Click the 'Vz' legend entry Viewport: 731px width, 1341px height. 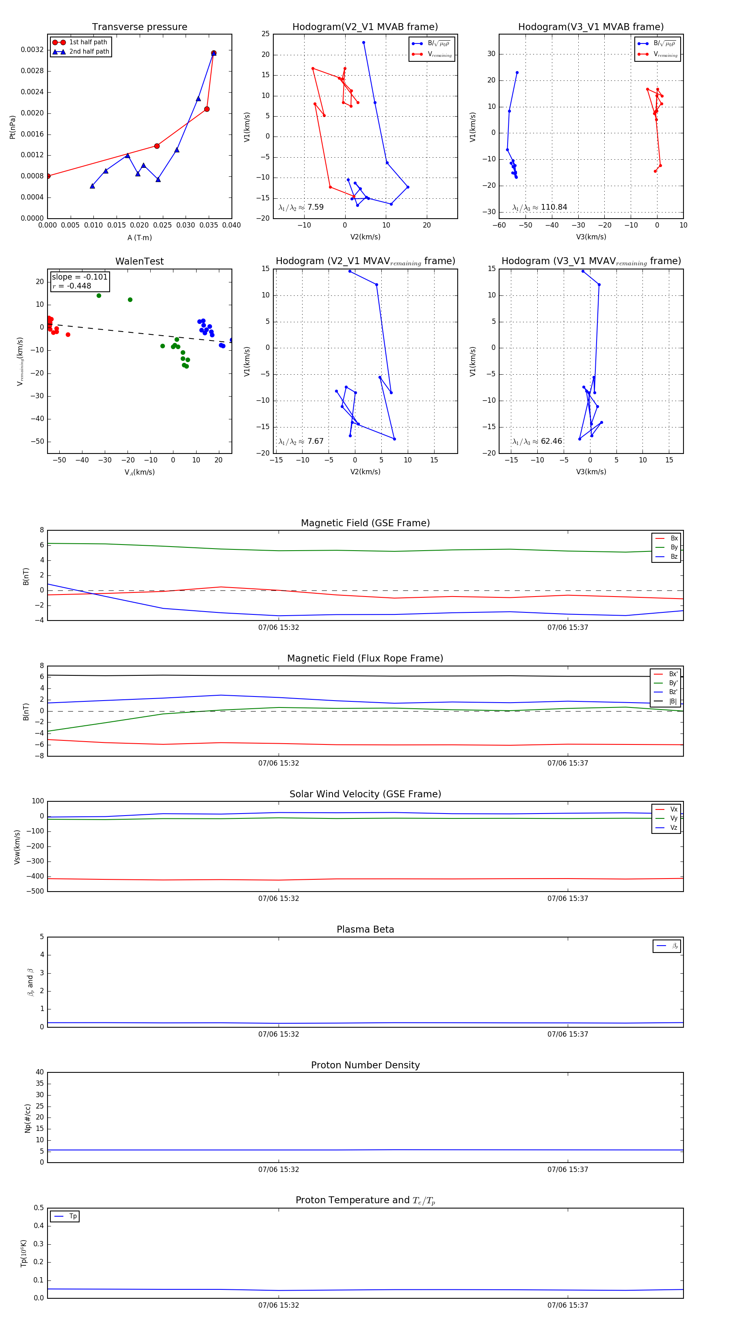point(666,828)
